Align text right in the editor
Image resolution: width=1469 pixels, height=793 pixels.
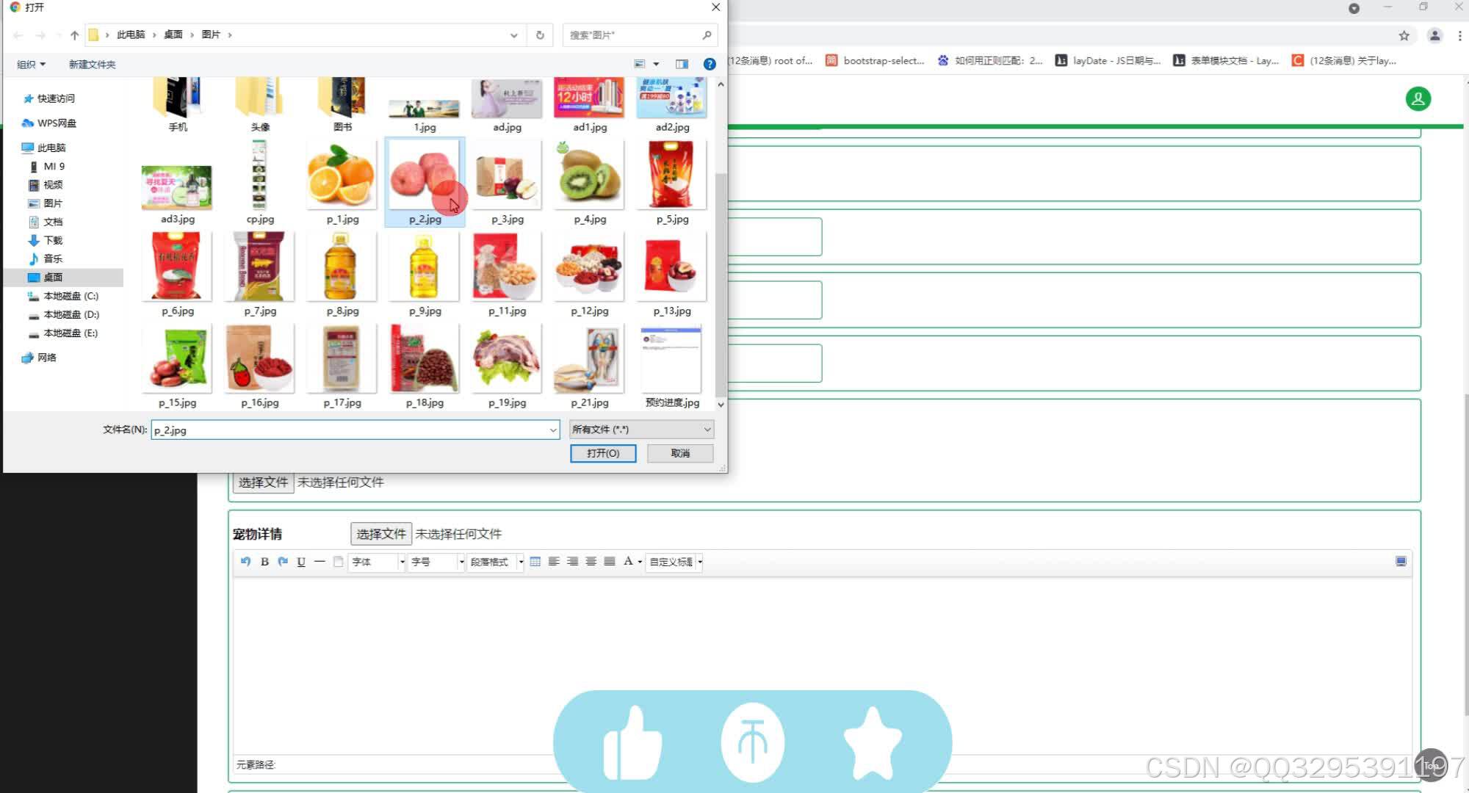pos(572,562)
